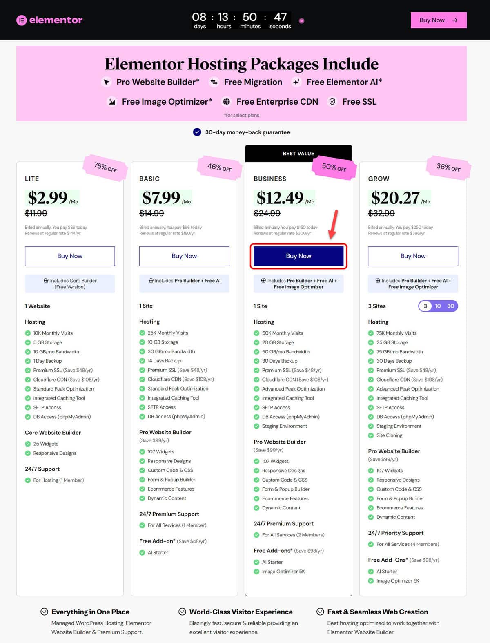The image size is (490, 643).
Task: Switch Grow plan to 10 sites
Action: (438, 306)
